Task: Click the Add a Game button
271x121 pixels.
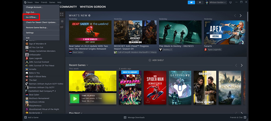Action: 31,117
